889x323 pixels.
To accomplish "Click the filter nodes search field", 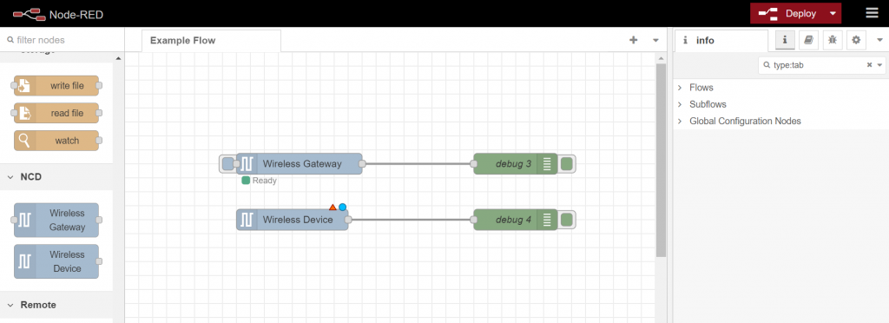I will point(62,40).
